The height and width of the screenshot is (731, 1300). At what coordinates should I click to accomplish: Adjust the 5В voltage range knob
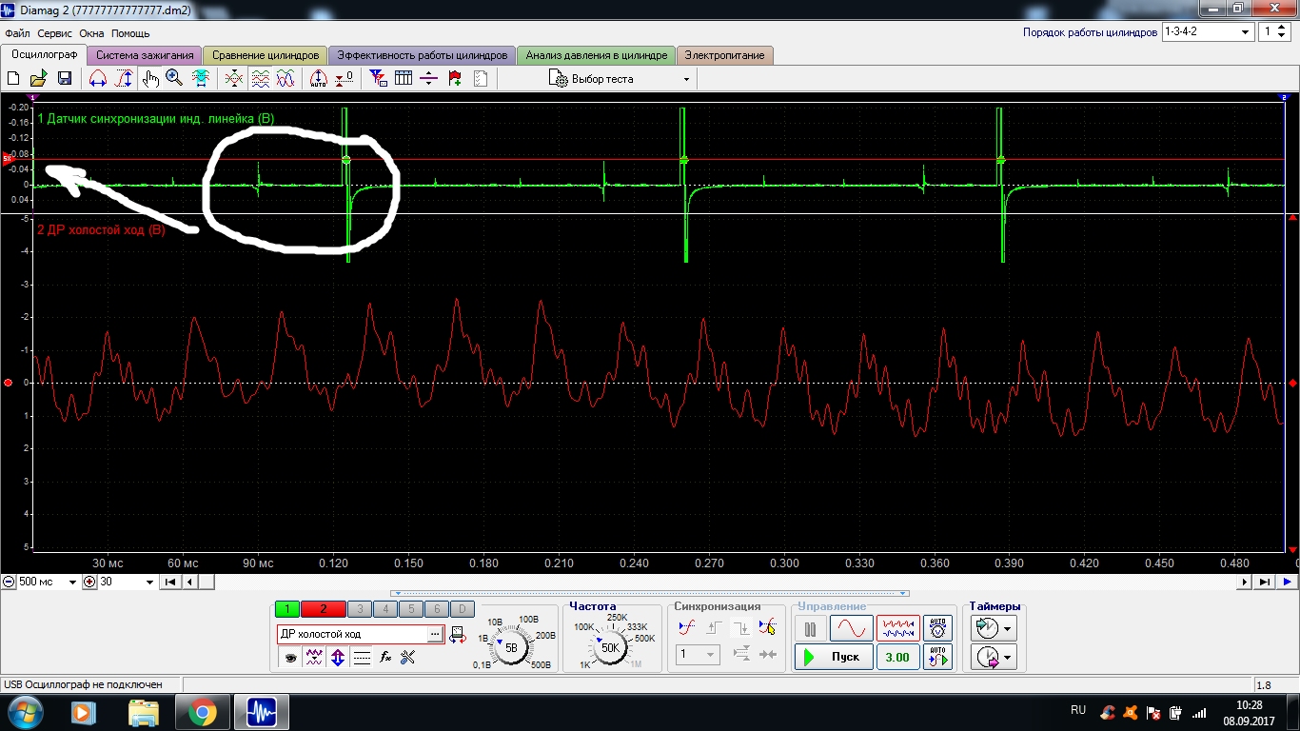[x=512, y=647]
